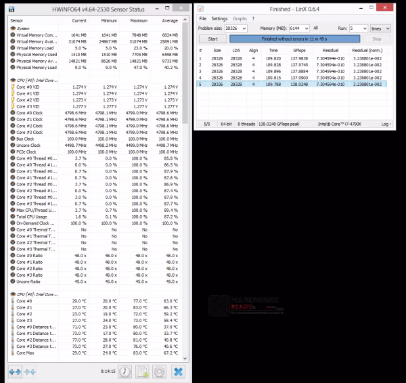Image resolution: width=406 pixels, height=383 pixels.
Task: Click the Start button in LinX
Action: coord(213,39)
